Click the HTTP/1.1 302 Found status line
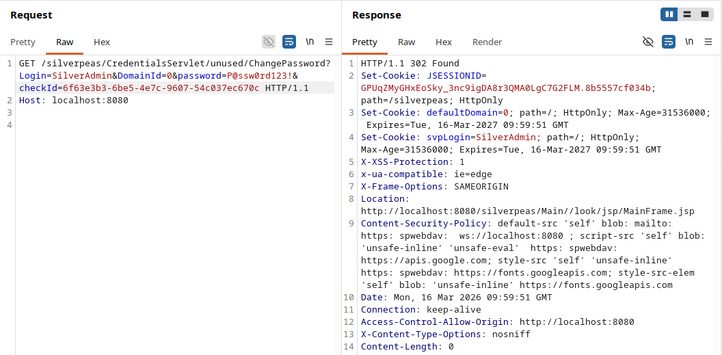Image resolution: width=722 pixels, height=355 pixels. pos(410,64)
